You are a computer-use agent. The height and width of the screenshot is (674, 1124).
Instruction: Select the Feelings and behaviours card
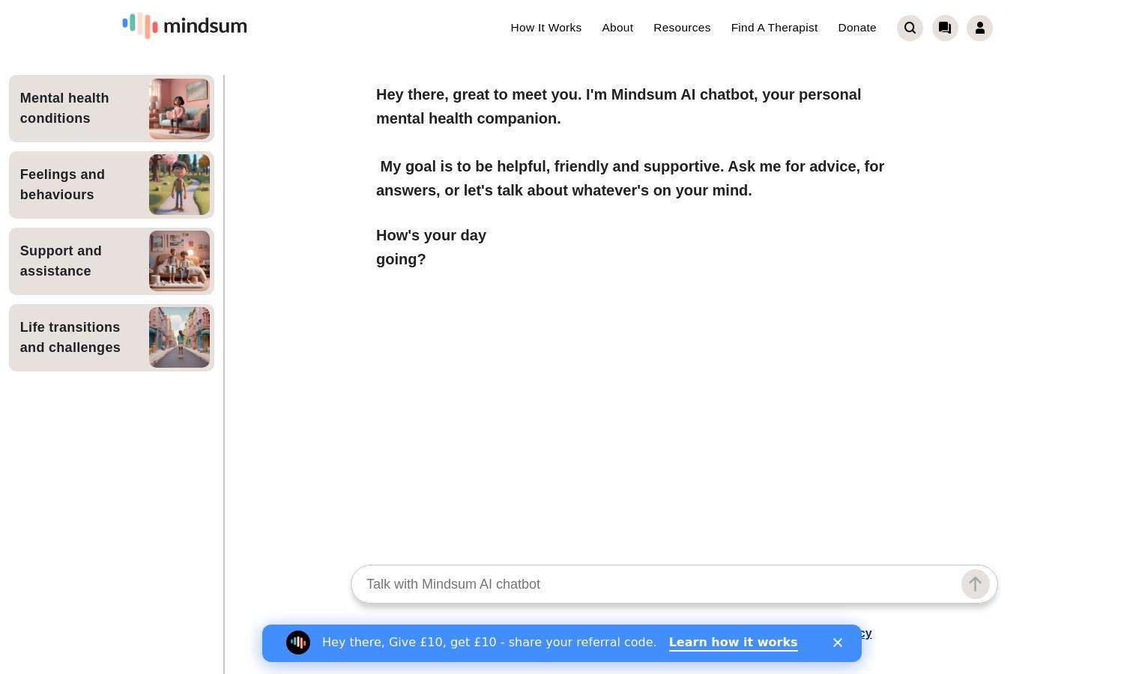pos(112,185)
